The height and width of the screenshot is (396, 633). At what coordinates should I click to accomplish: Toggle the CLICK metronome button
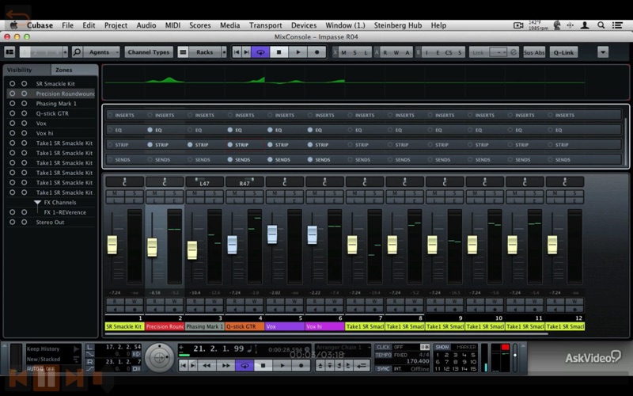tap(383, 347)
